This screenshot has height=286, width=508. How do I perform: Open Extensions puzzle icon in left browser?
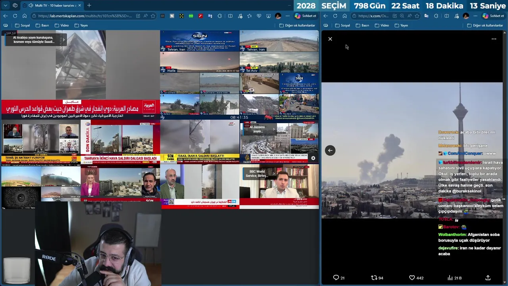[x=219, y=16]
